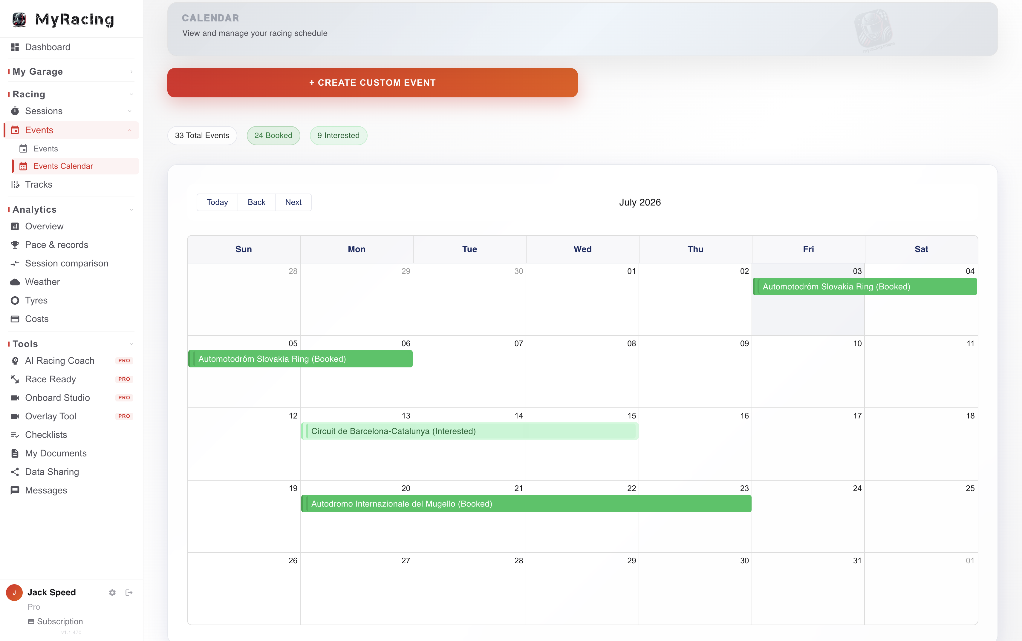Select date 08 in calendar
The height and width of the screenshot is (641, 1022).
[x=631, y=343]
